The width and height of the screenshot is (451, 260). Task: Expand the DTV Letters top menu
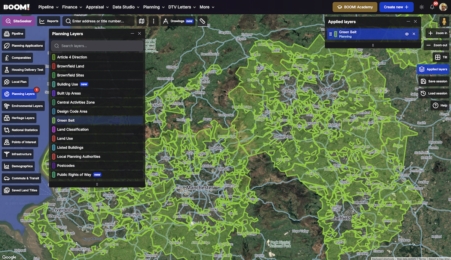(182, 7)
